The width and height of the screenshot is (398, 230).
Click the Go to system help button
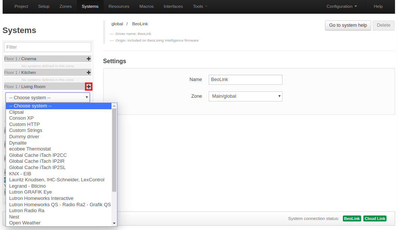[x=348, y=25]
